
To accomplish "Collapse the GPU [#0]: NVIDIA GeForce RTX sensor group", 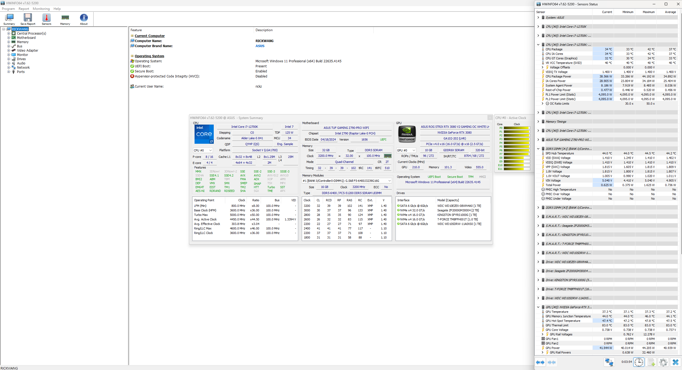I will click(x=538, y=307).
